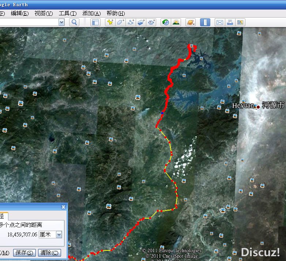The width and height of the screenshot is (286, 261).
Task: Click the 保存(S) button
Action: click(25, 253)
